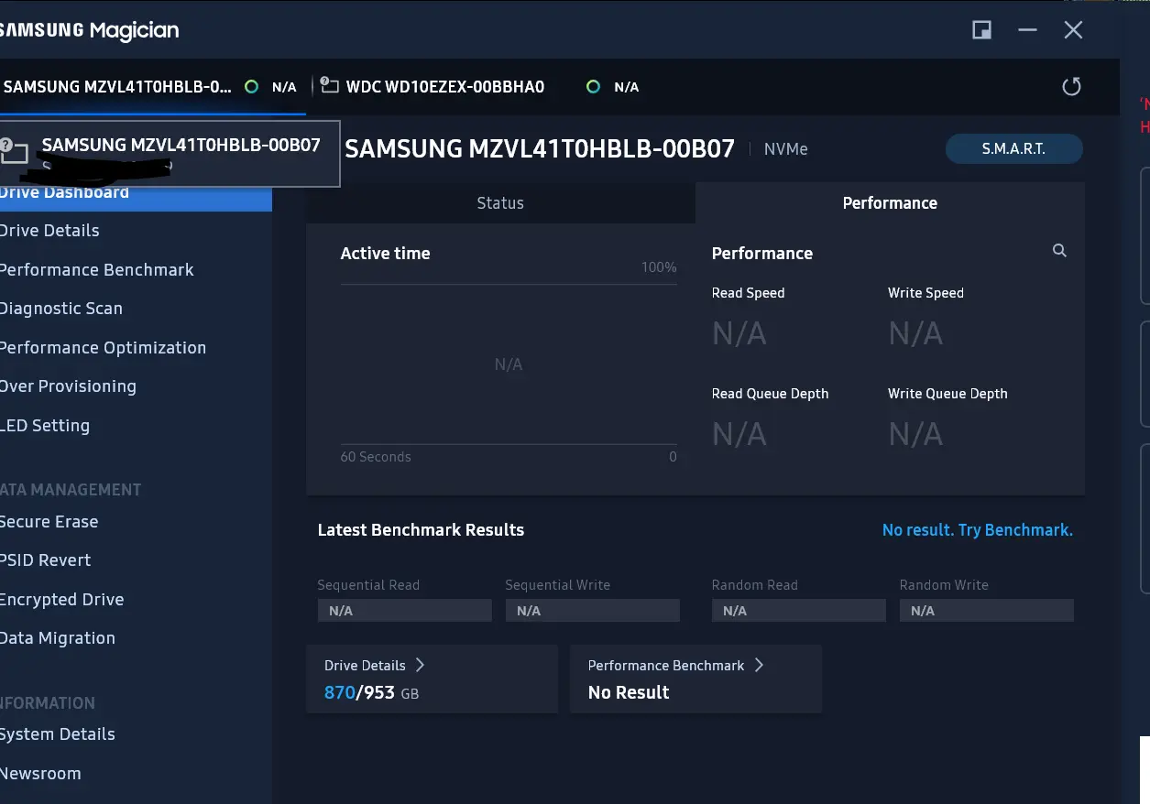Expand Performance Benchmark card chevron

[759, 665]
